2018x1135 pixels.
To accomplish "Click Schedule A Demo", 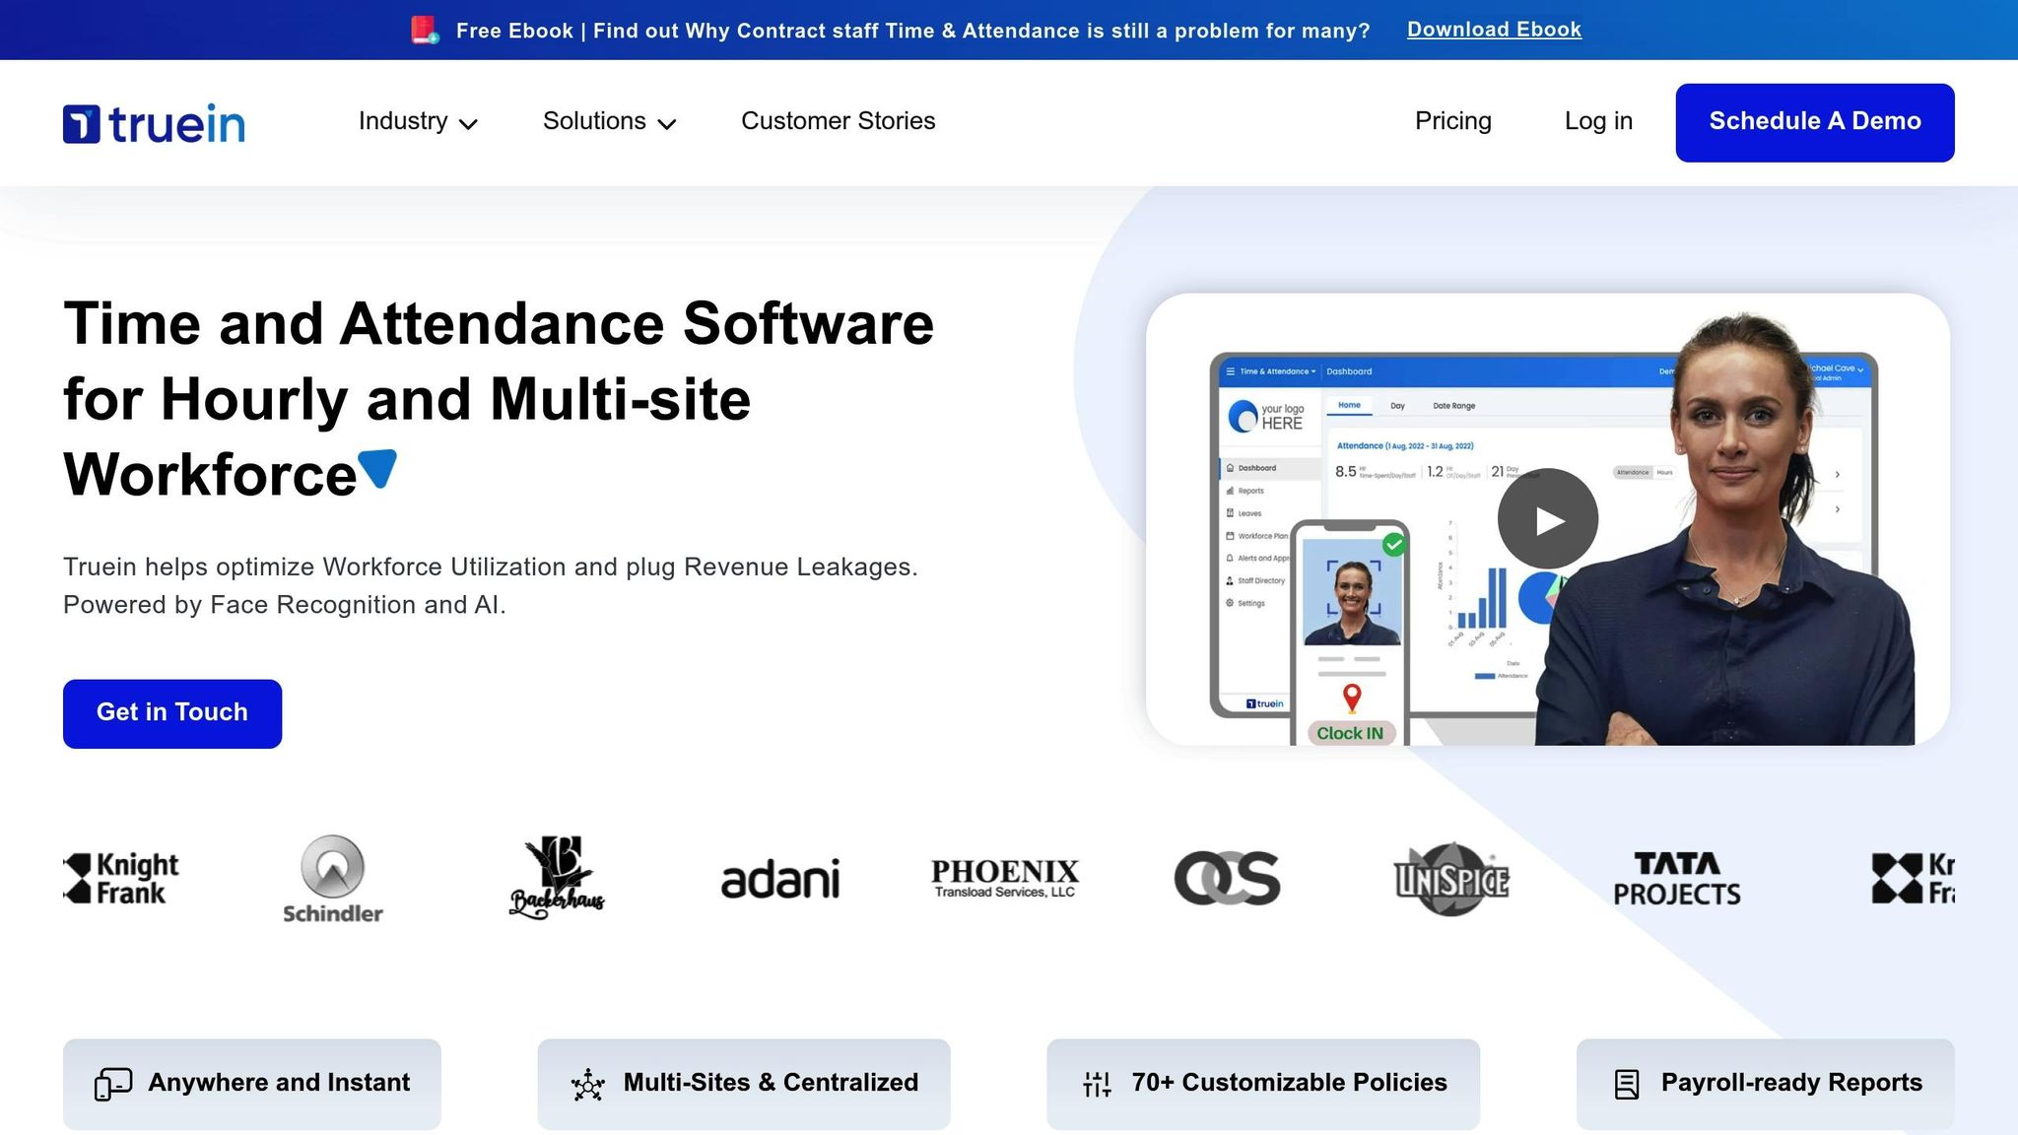I will click(x=1814, y=121).
